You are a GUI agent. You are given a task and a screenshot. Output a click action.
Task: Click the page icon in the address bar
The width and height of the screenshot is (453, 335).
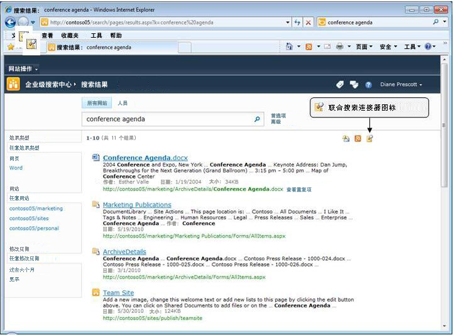[45, 22]
